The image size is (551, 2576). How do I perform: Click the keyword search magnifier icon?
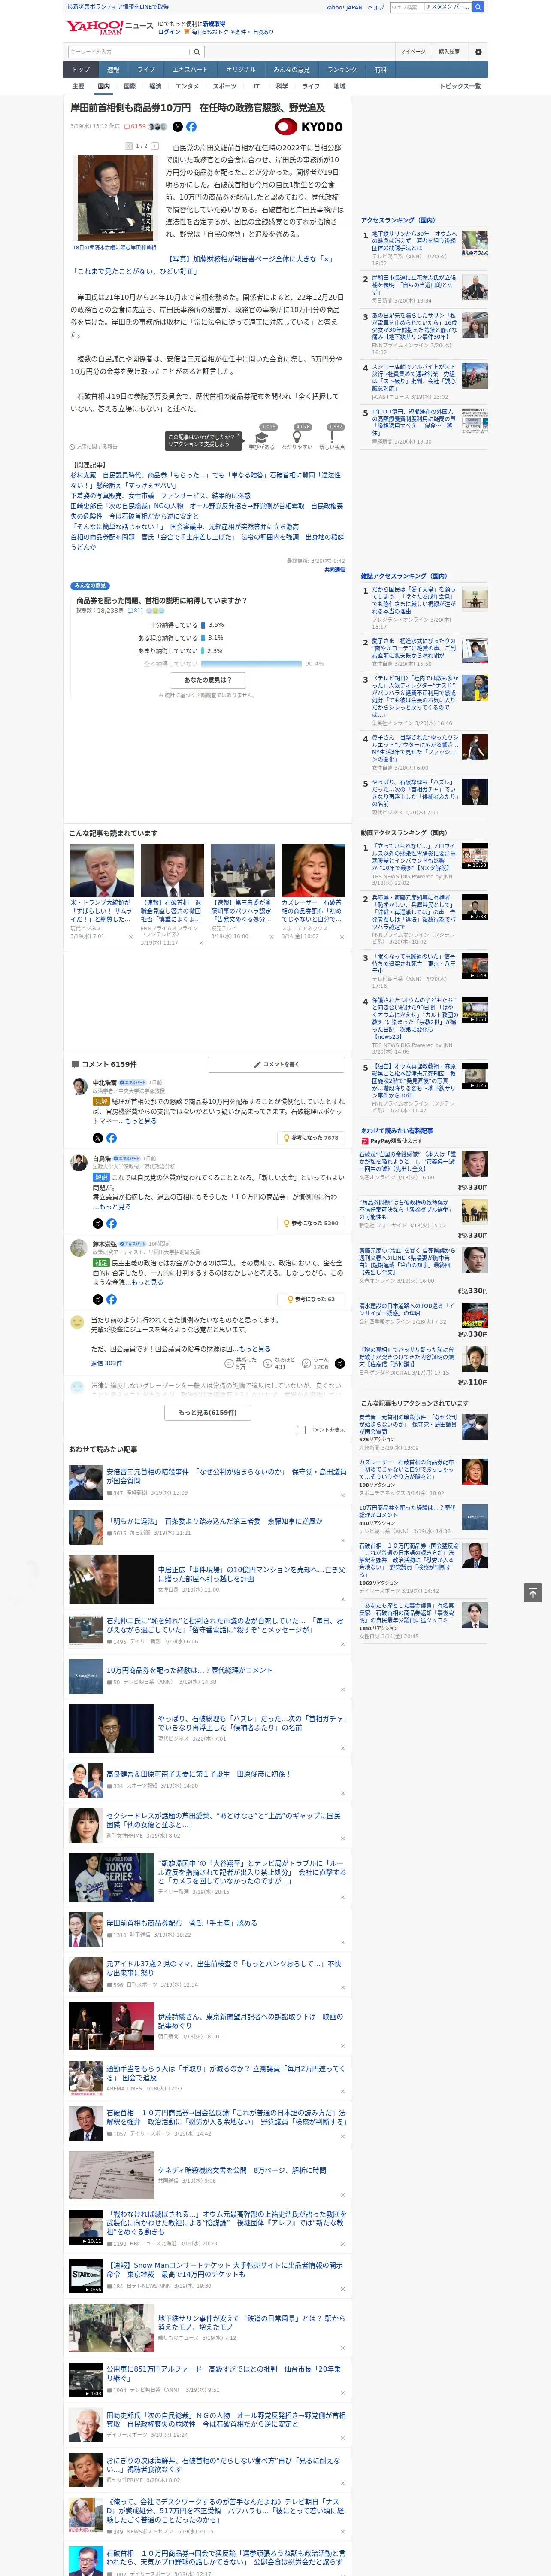point(197,52)
